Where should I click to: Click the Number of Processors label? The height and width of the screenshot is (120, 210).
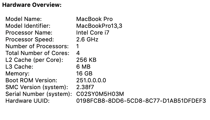pyautogui.click(x=37, y=46)
